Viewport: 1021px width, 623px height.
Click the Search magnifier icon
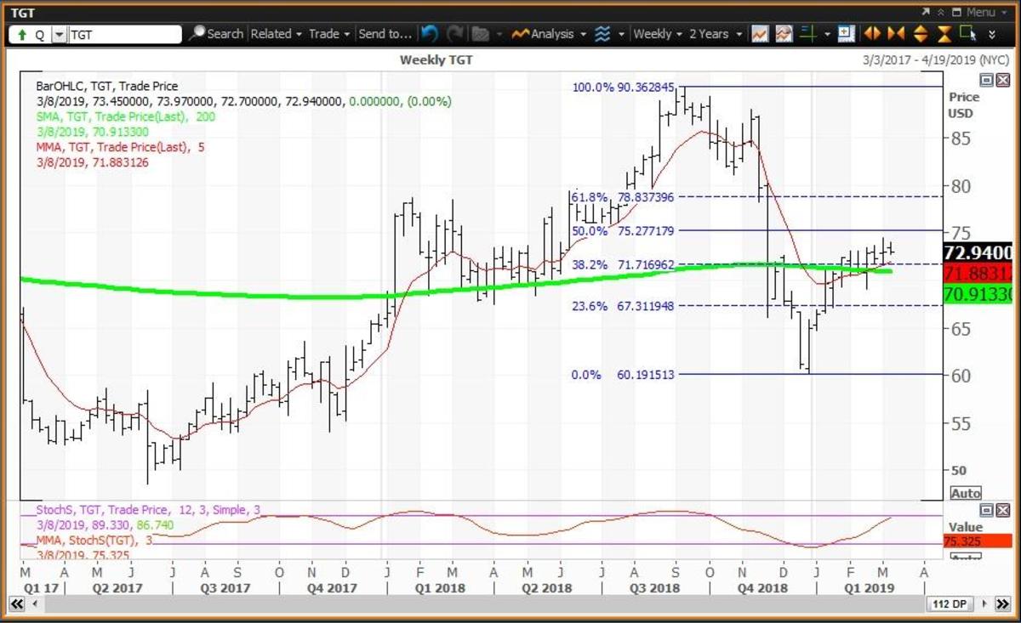(197, 34)
